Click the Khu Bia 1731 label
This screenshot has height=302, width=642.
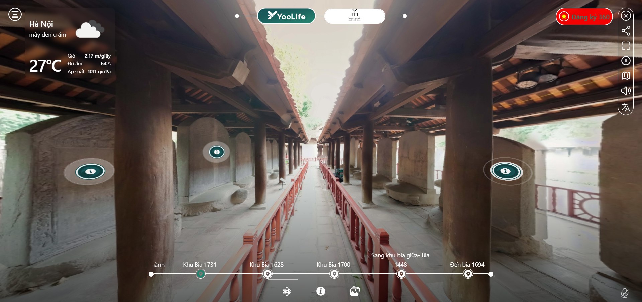point(200,265)
